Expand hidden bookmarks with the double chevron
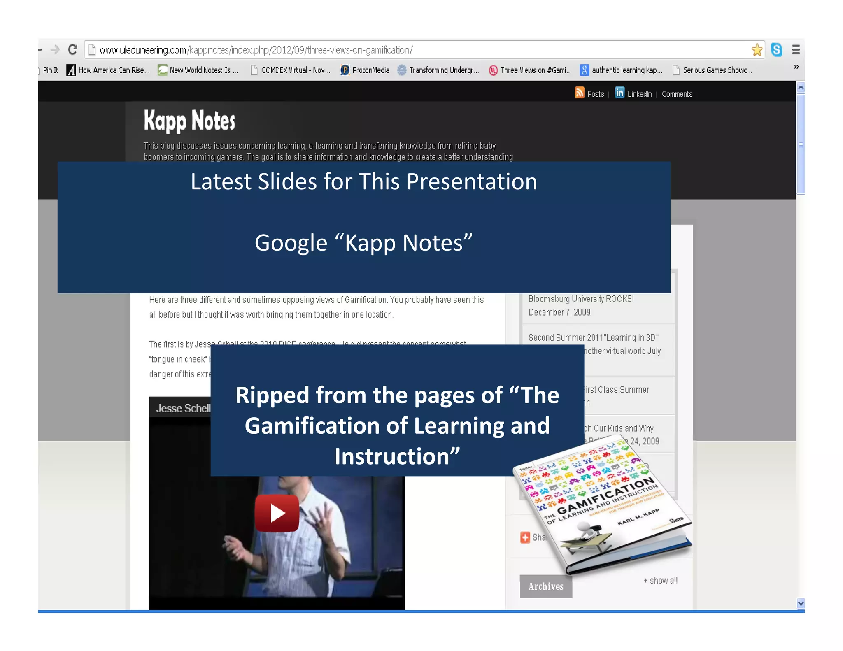Screen dimensions: 843x651 pos(796,67)
